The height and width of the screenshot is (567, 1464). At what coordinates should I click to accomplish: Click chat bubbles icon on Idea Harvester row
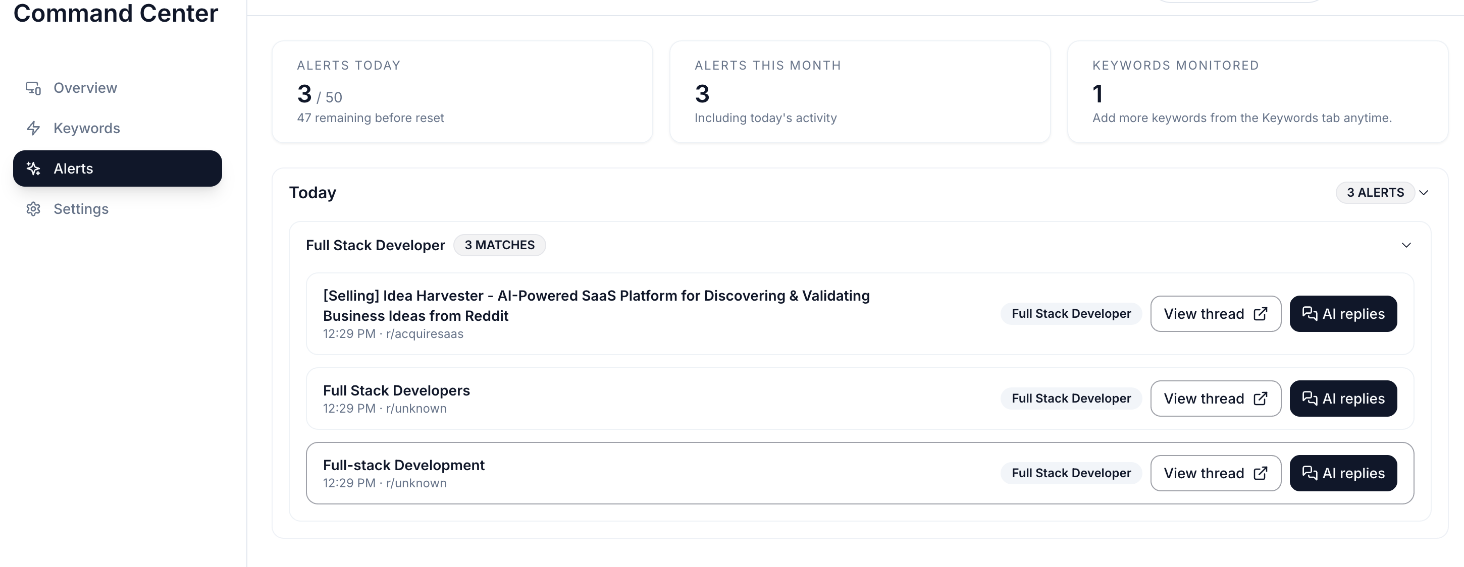(x=1310, y=314)
